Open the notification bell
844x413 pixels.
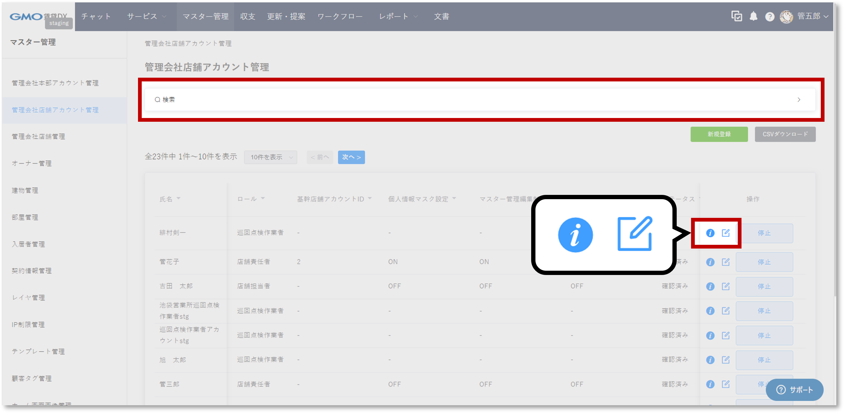pyautogui.click(x=753, y=16)
